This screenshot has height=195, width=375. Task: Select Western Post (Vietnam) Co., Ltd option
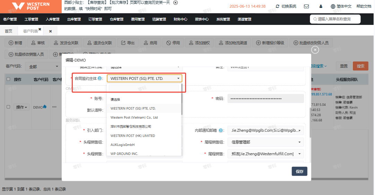[x=144, y=118]
